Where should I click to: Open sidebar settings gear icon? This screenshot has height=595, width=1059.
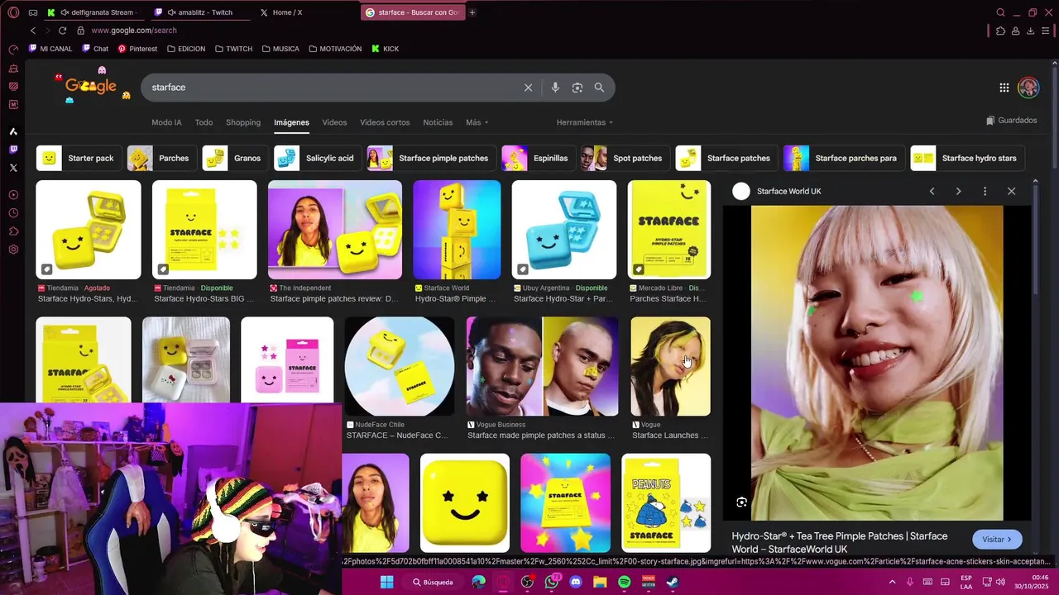click(13, 250)
